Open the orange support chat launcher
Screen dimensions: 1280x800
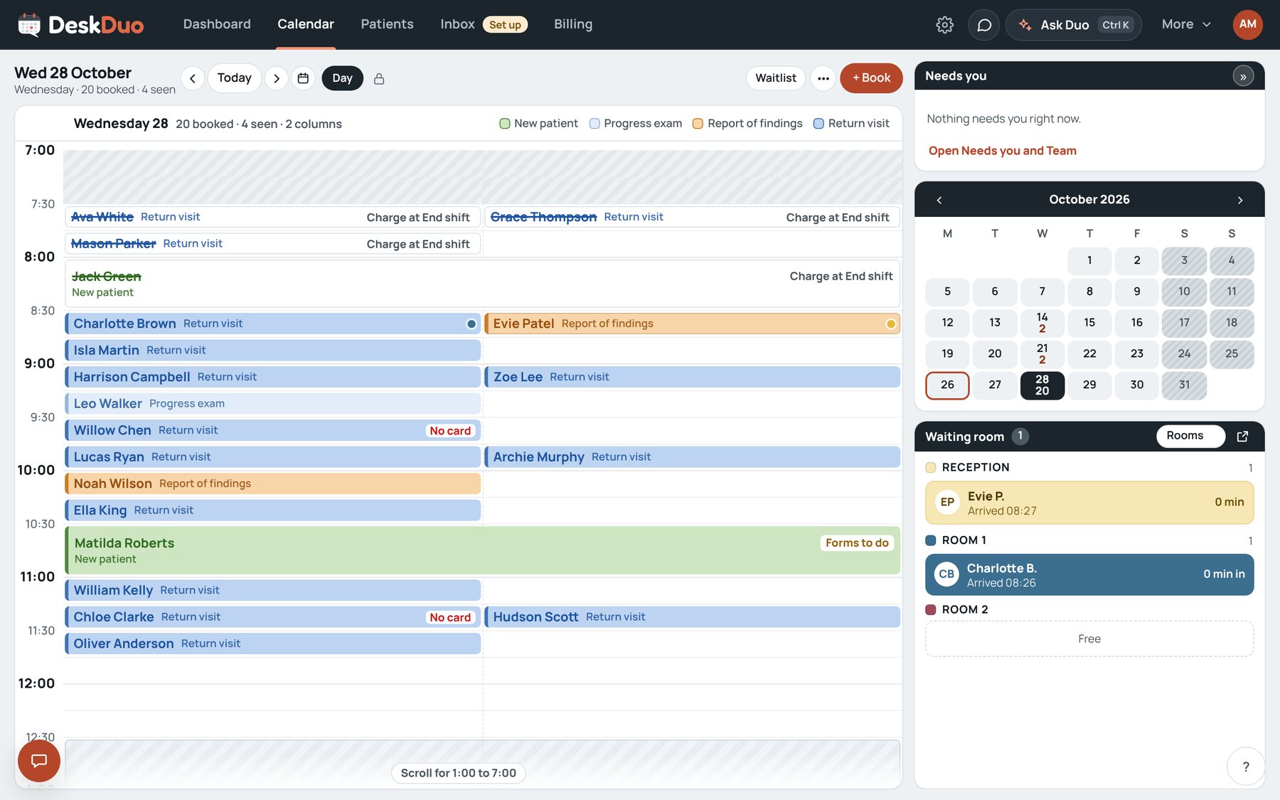(39, 761)
